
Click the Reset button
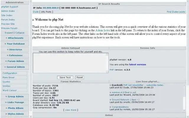[80, 77]
